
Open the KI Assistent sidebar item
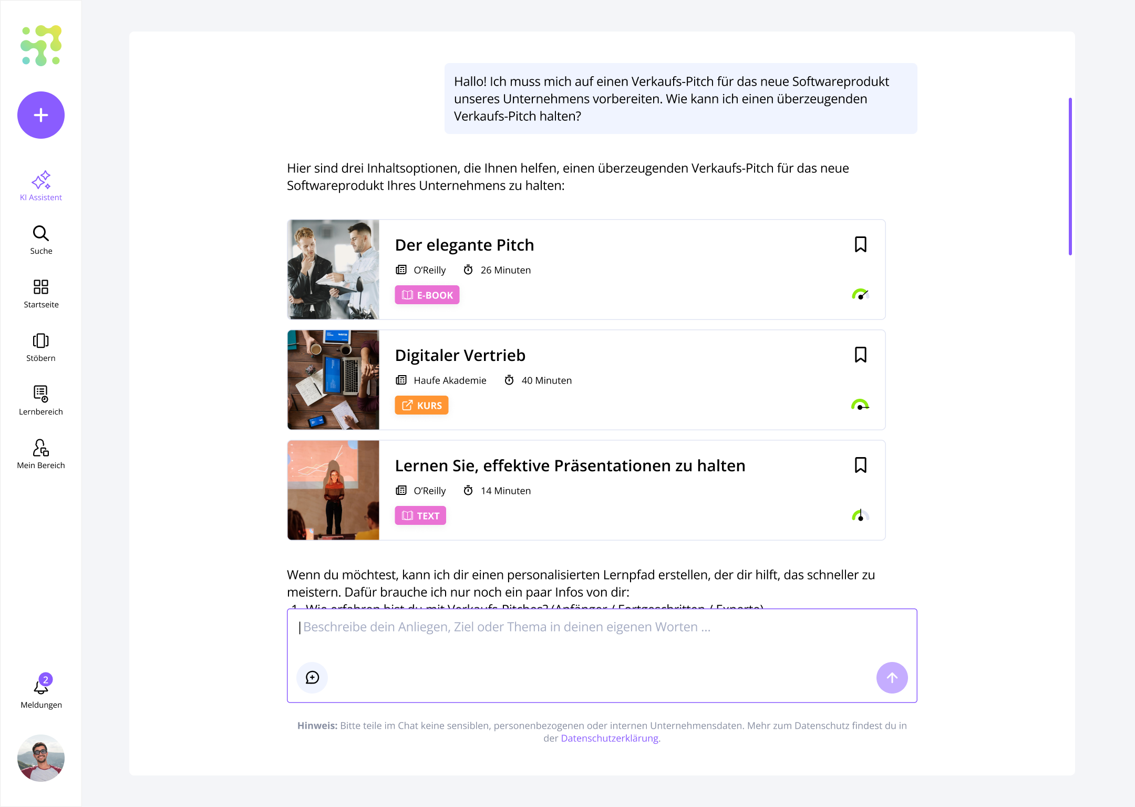(x=41, y=186)
